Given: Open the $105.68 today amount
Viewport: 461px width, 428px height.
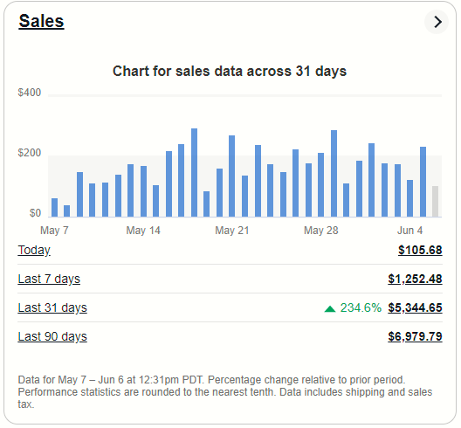Looking at the screenshot, I should coord(421,251).
